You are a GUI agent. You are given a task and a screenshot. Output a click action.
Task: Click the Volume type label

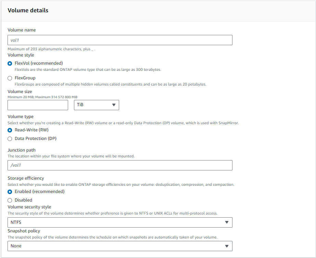click(x=21, y=117)
